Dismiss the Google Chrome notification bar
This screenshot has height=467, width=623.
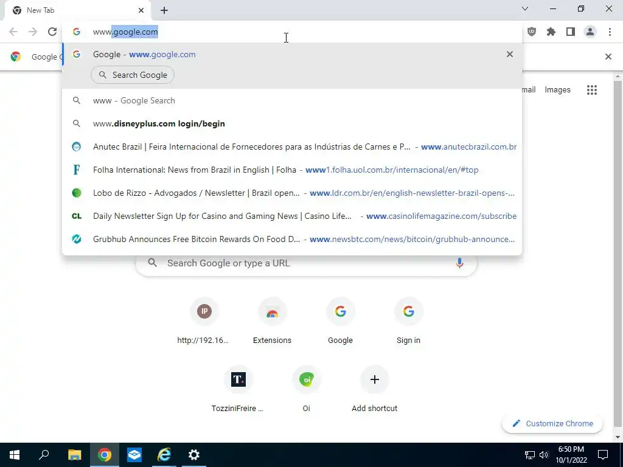click(x=608, y=57)
